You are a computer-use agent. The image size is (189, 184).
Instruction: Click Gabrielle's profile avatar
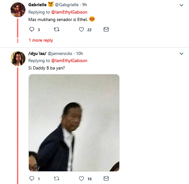[18, 10]
